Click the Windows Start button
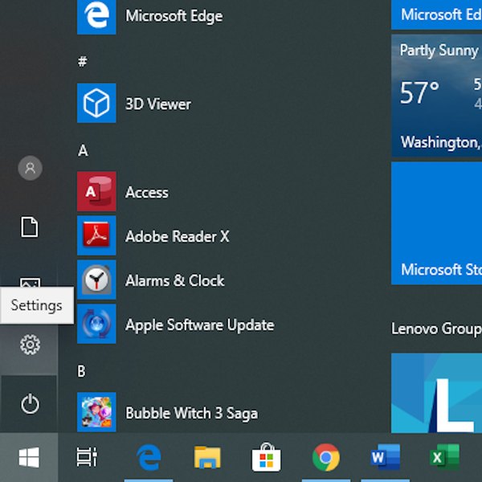The width and height of the screenshot is (482, 482). [x=29, y=457]
